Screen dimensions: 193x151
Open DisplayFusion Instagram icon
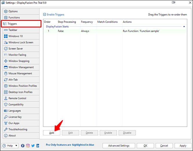click(x=28, y=146)
